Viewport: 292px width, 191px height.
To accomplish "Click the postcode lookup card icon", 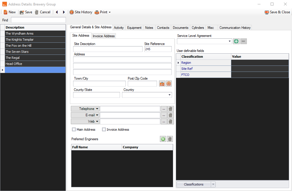I will click(x=162, y=84).
